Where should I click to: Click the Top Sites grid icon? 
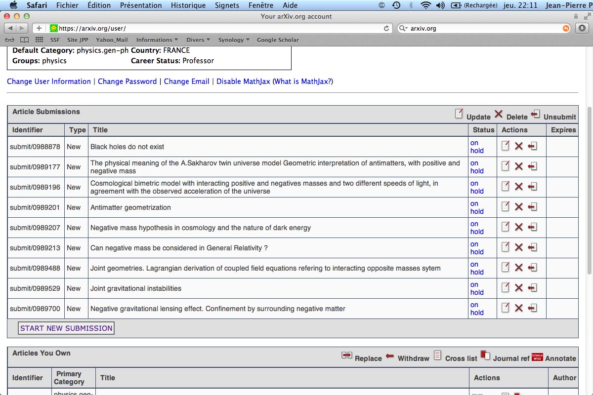pyautogui.click(x=38, y=40)
